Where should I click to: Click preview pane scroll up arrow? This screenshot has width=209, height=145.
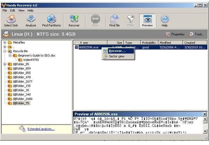click(205, 119)
